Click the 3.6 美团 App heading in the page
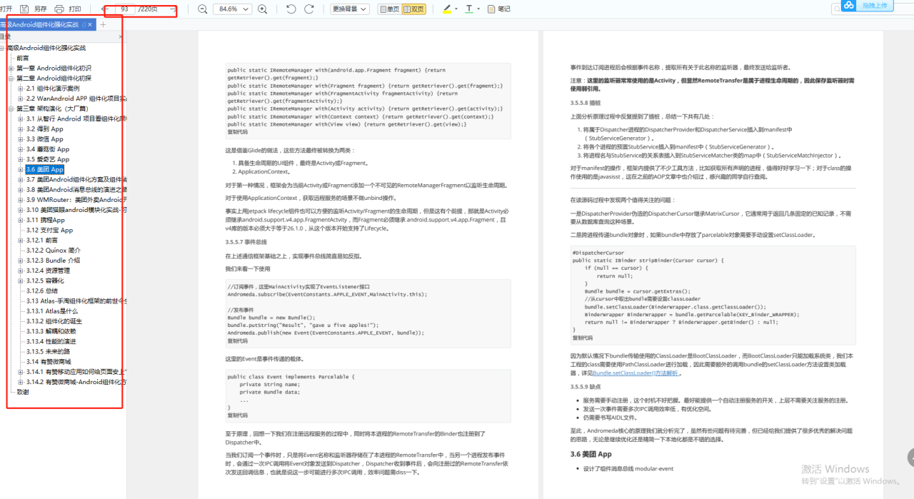Viewport: 914px width, 499px height. click(591, 454)
